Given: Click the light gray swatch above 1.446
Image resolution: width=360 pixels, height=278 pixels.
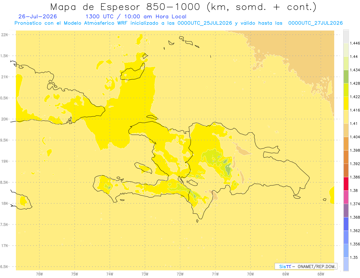Looking at the screenshot, I should click(x=346, y=37).
